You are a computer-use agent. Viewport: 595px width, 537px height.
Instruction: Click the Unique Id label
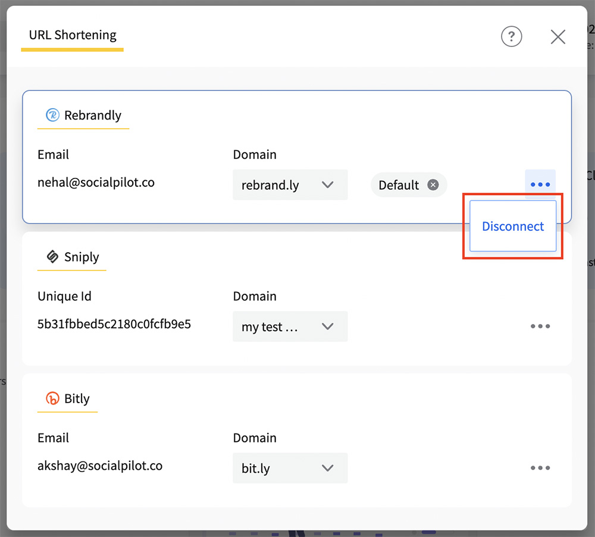(x=64, y=296)
